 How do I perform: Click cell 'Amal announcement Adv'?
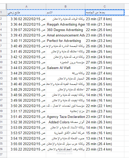click(66, 35)
